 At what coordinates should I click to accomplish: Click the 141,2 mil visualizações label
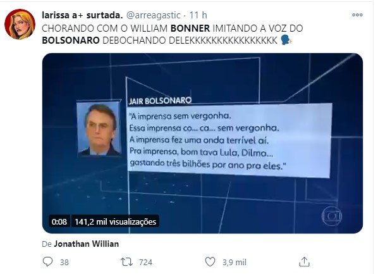(116, 221)
